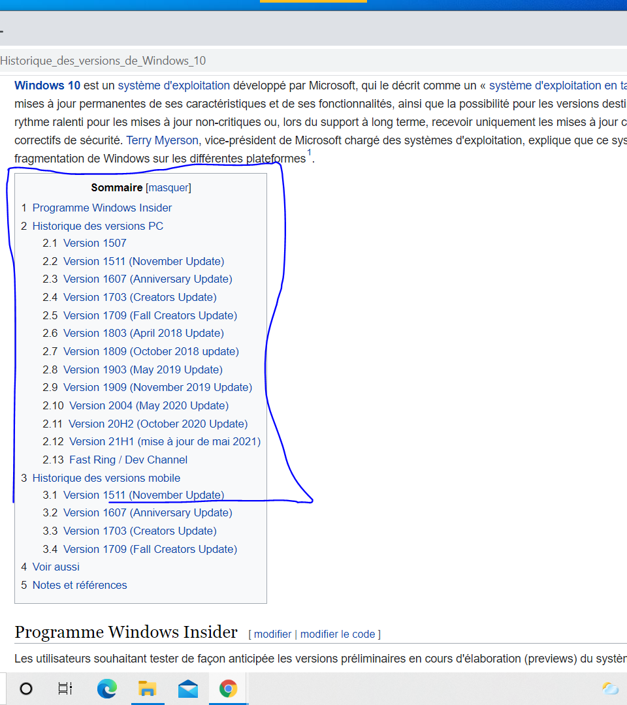The image size is (627, 705).
Task: Open Version 1909 (November 2019 Update) entry
Action: click(157, 387)
